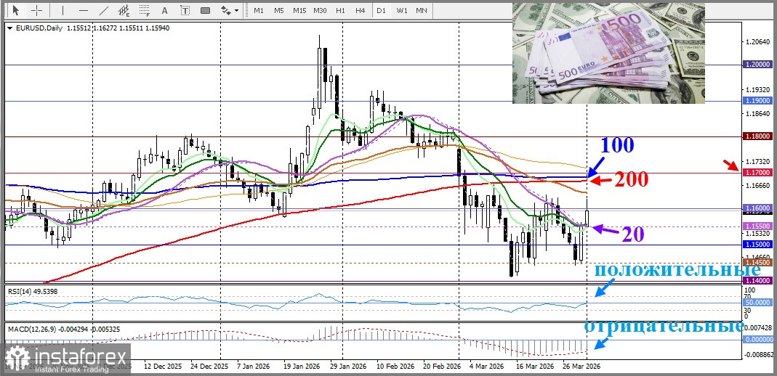Switch to M30 timeframe
777x376 pixels.
click(x=320, y=10)
